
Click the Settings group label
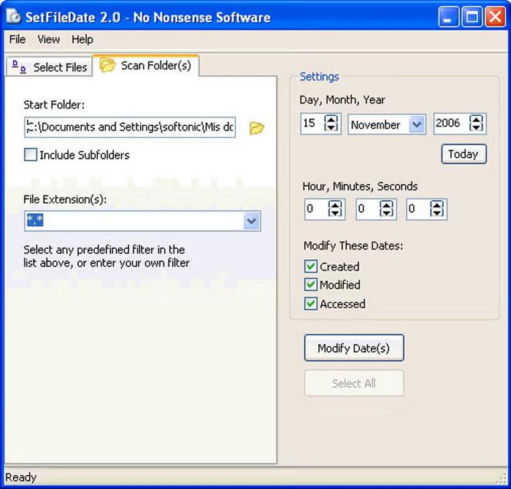319,77
